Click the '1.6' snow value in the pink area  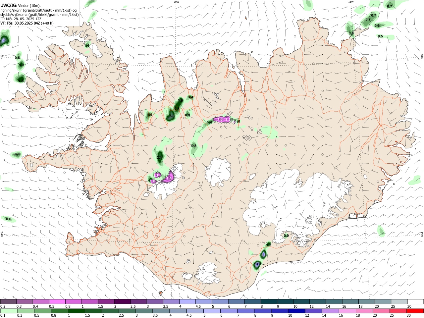click(x=220, y=119)
